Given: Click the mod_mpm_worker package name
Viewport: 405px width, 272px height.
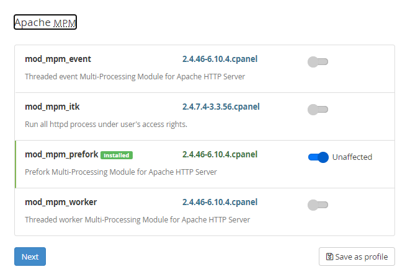Looking at the screenshot, I should tap(61, 202).
